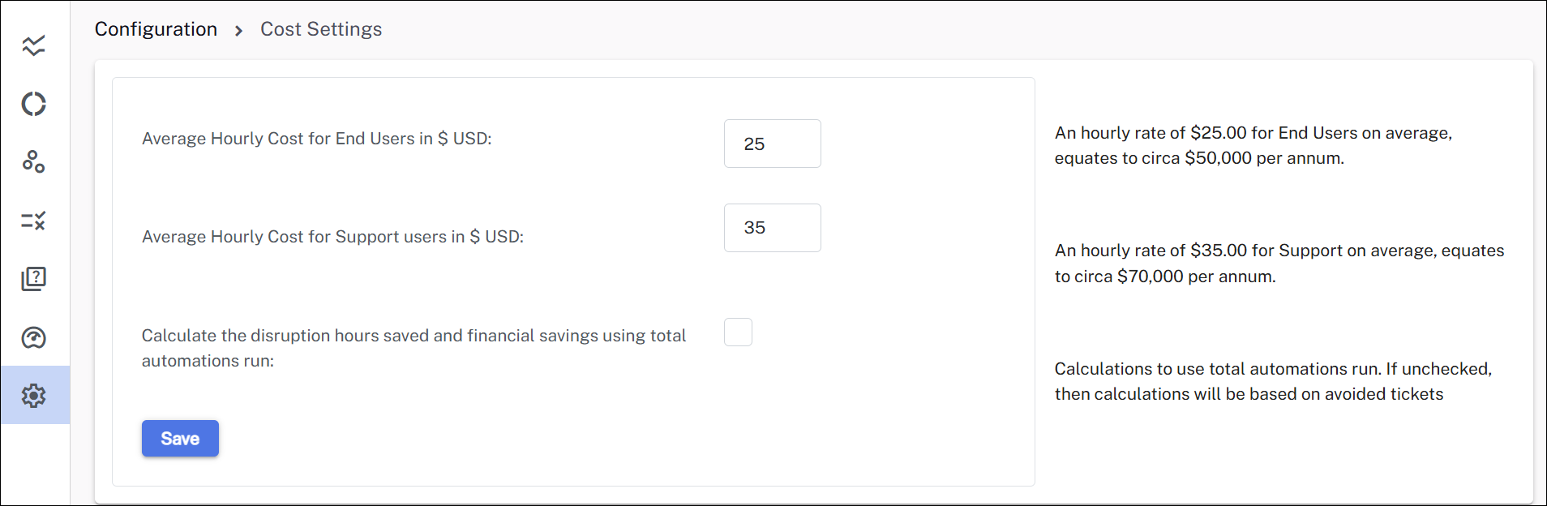Select the checklist with X icon

[x=34, y=221]
